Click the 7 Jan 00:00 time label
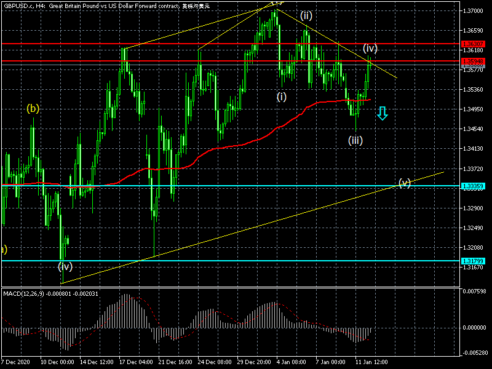The height and width of the screenshot is (369, 492). tap(331, 362)
